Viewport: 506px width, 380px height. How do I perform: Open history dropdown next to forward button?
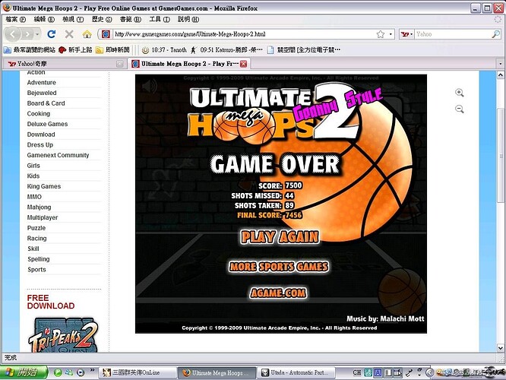point(38,34)
